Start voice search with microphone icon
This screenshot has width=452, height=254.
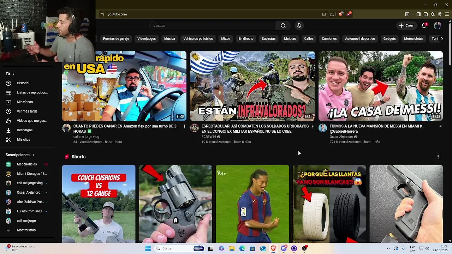coord(299,25)
